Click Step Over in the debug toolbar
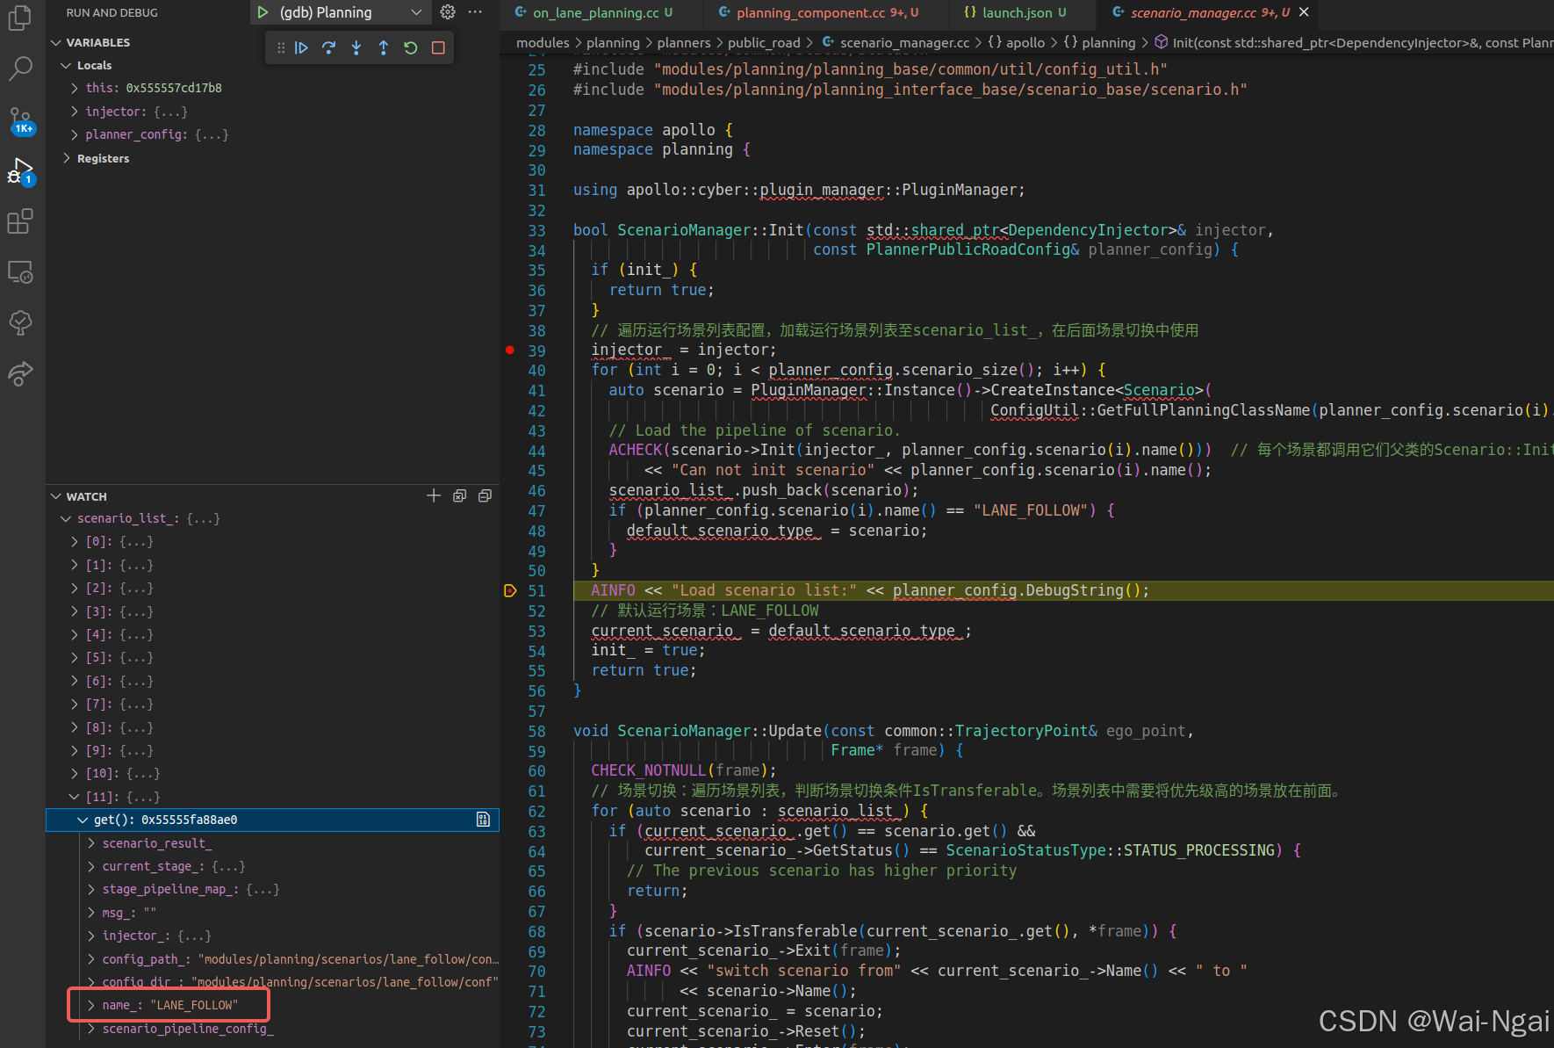 [x=329, y=47]
